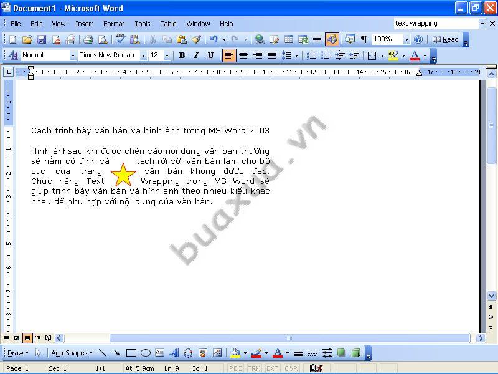Image resolution: width=498 pixels, height=374 pixels.
Task: Justify the paragraph text
Action: (272, 55)
